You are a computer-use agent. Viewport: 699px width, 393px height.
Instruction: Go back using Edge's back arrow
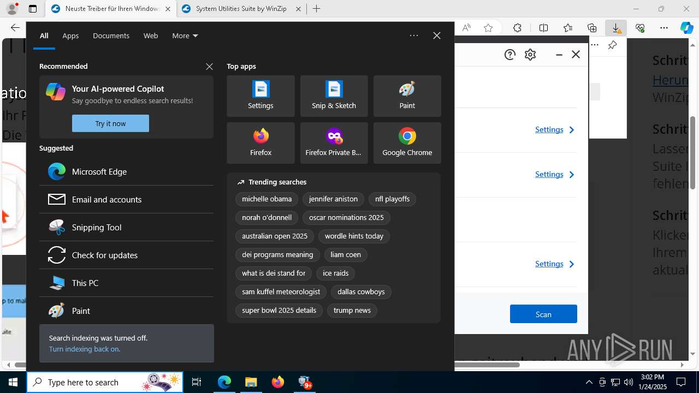(x=15, y=28)
